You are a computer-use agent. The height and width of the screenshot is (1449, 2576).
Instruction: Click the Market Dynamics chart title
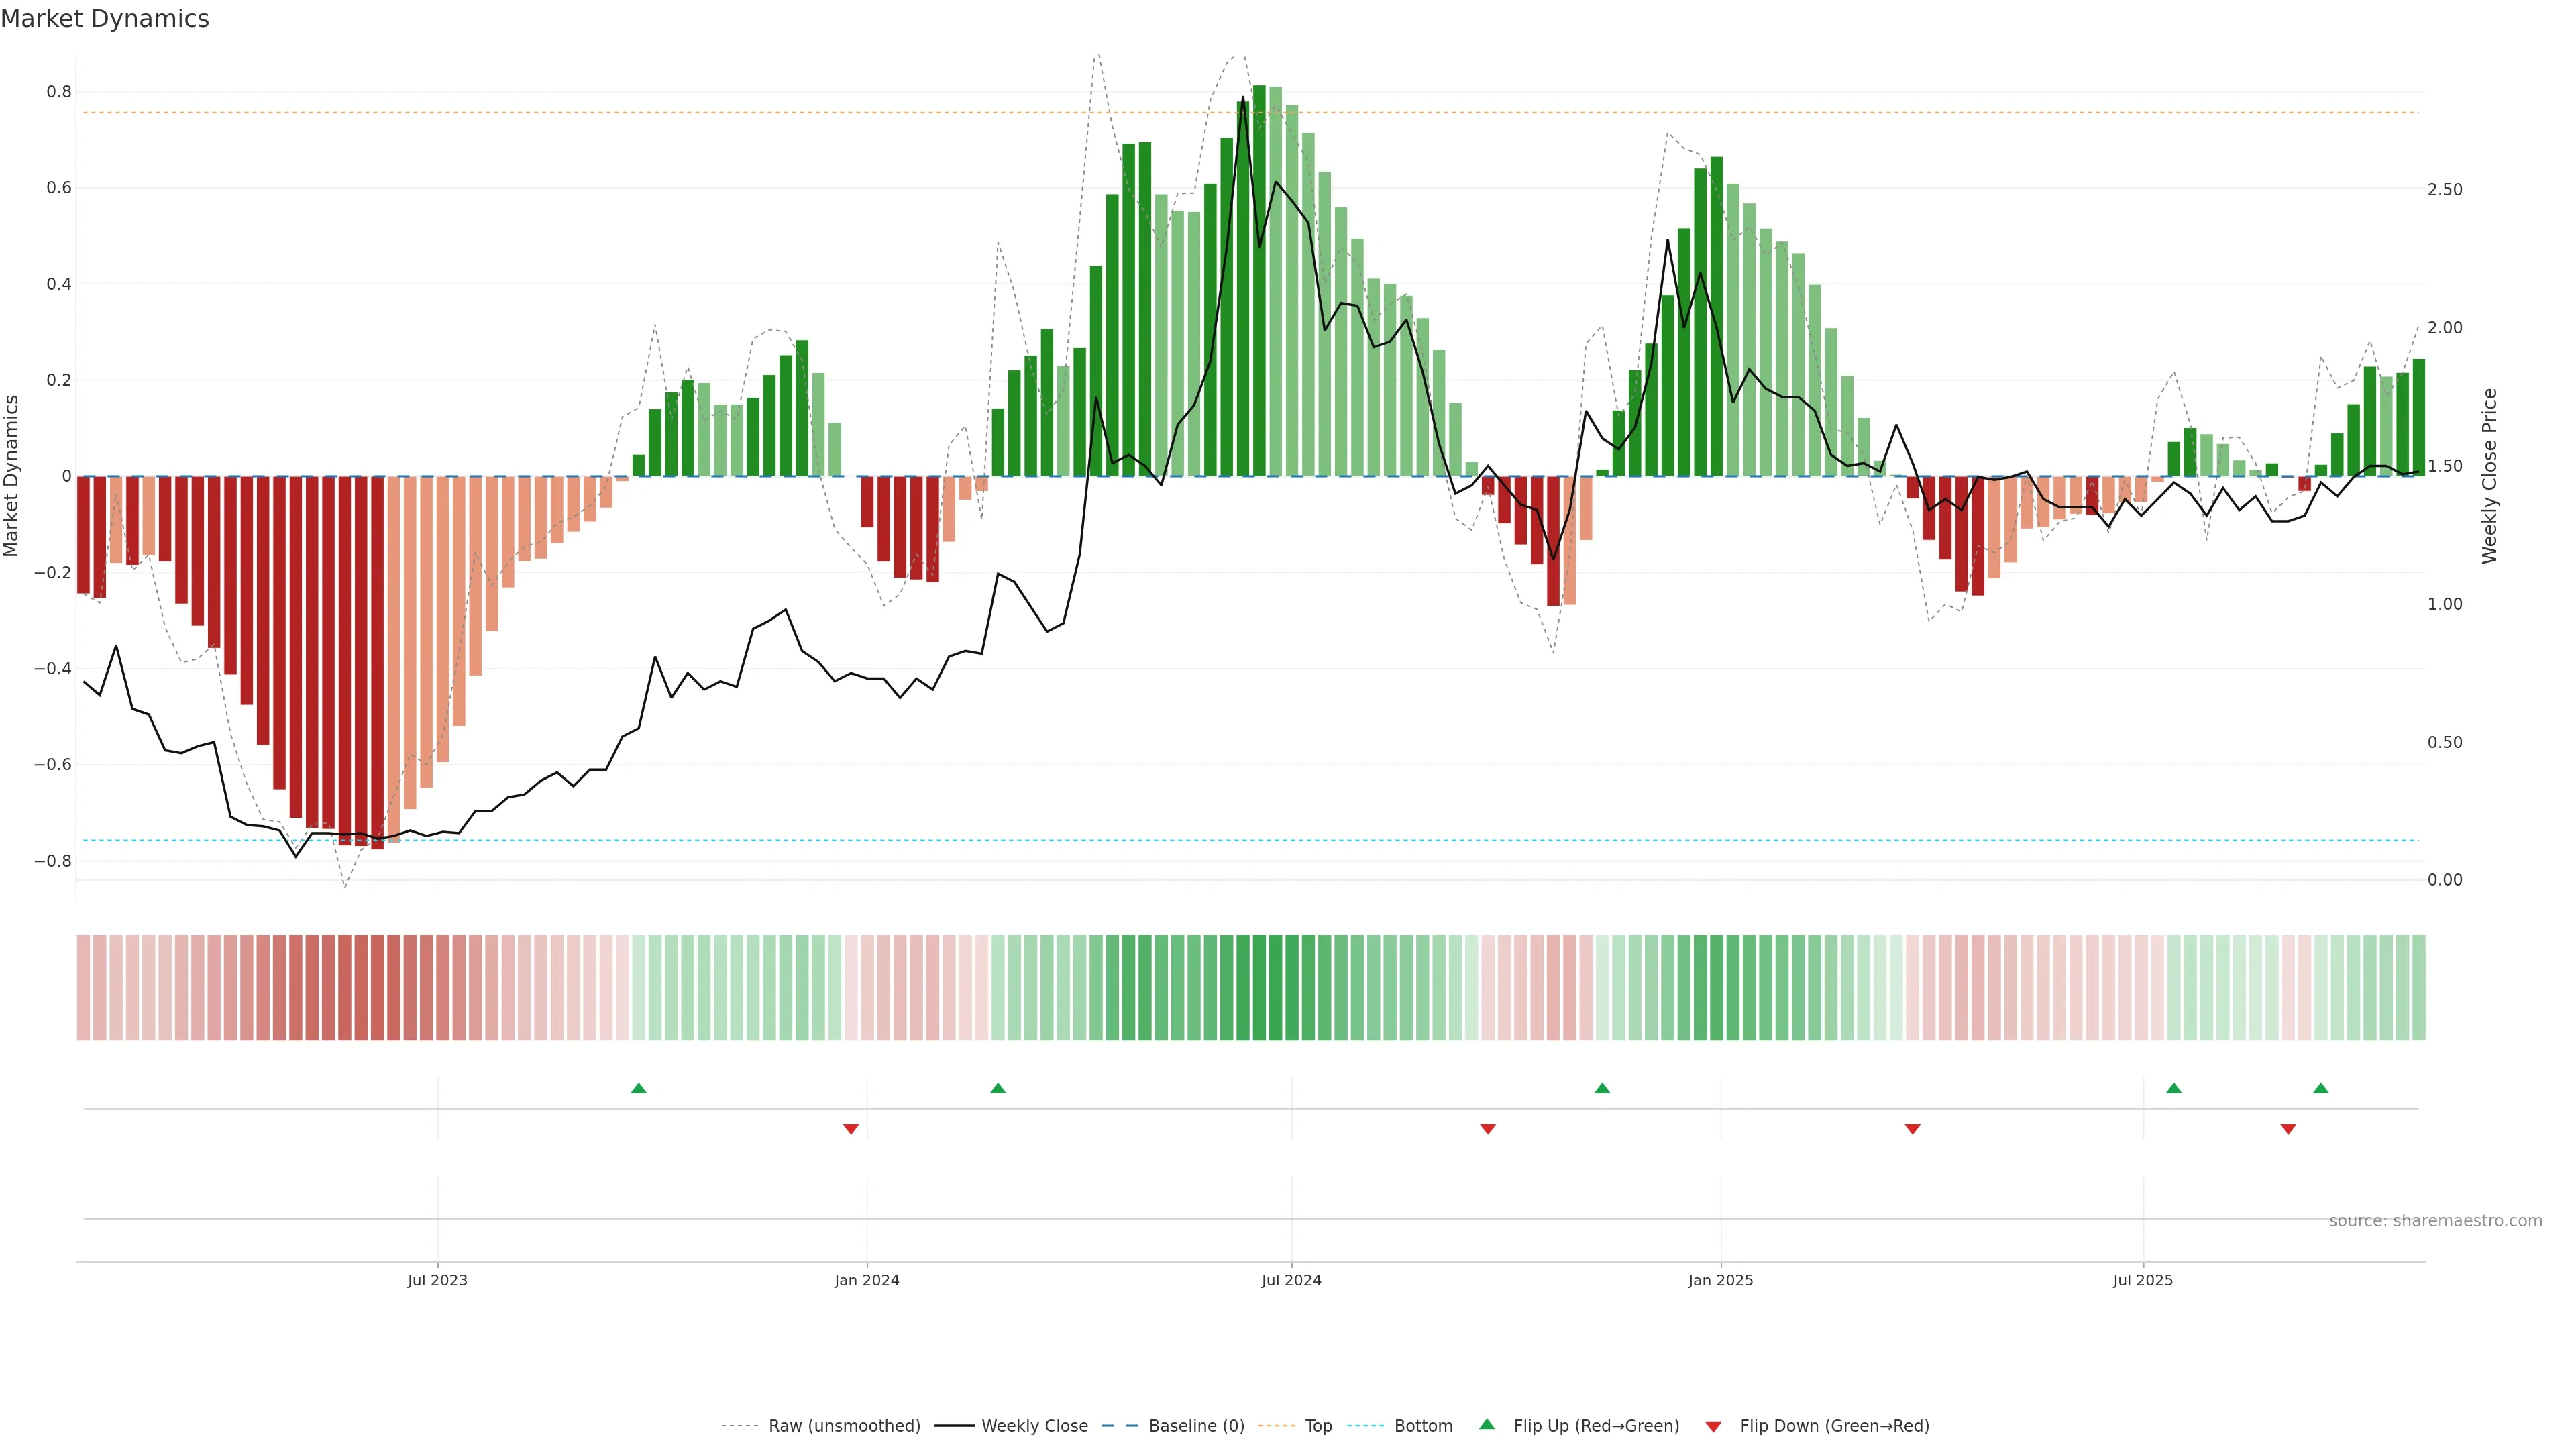coord(105,19)
